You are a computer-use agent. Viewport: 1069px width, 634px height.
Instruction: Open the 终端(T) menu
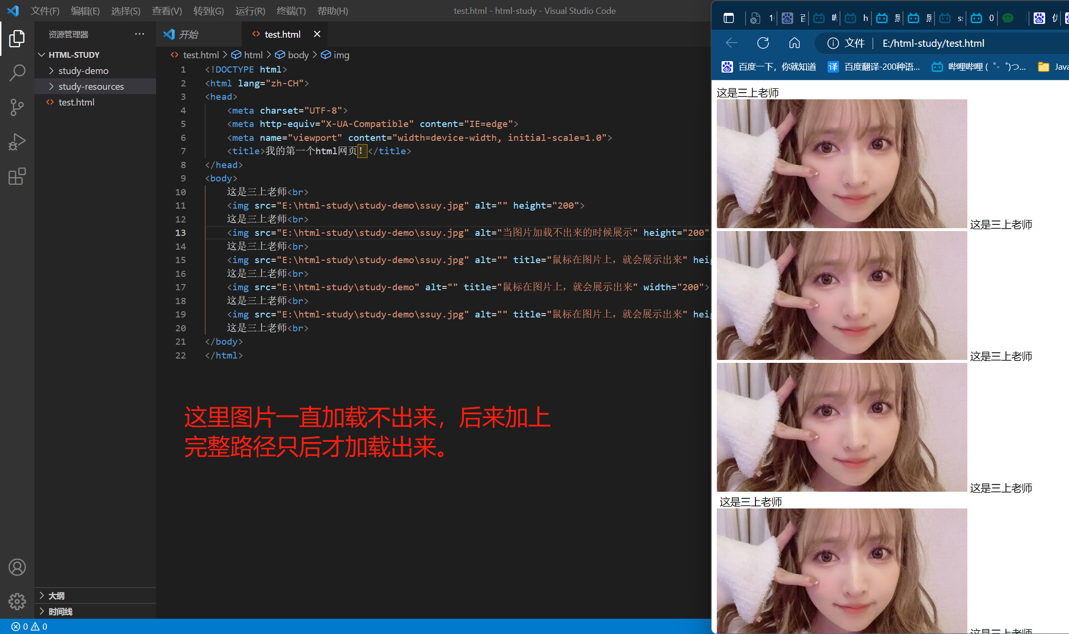tap(291, 11)
